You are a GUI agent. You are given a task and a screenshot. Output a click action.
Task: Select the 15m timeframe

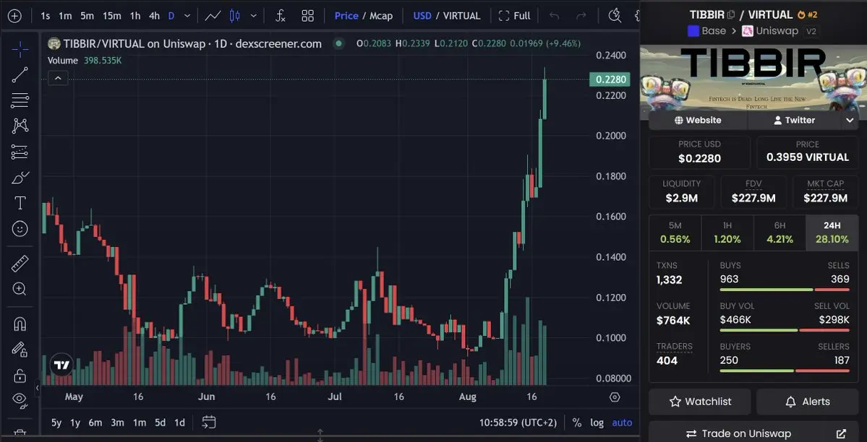pos(111,15)
